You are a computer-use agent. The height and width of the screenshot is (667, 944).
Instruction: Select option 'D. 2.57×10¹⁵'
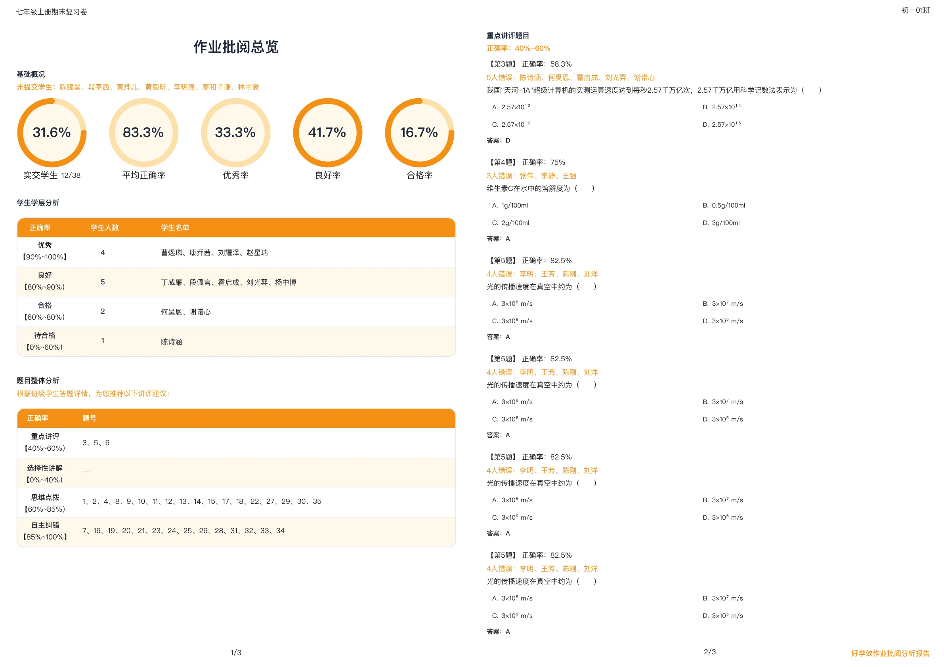pyautogui.click(x=722, y=124)
